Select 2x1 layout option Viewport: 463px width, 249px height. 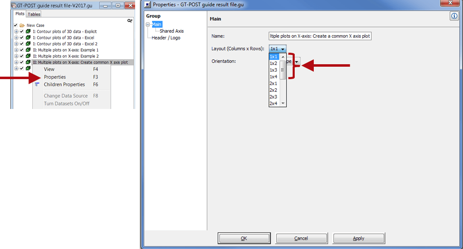click(x=274, y=83)
